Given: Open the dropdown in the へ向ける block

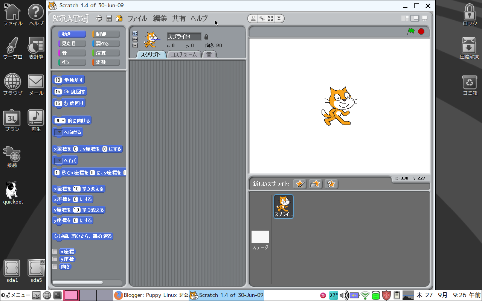Looking at the screenshot, I should (58, 132).
